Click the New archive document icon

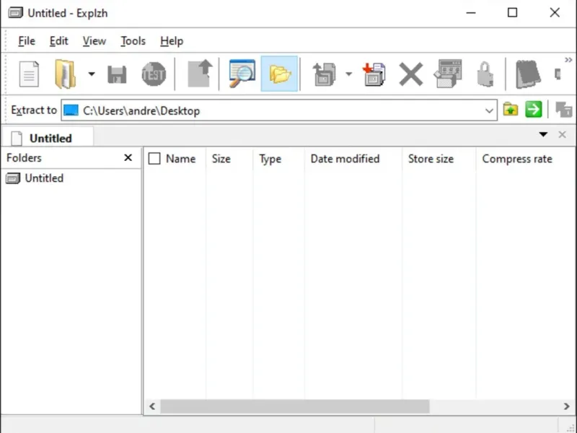point(29,74)
